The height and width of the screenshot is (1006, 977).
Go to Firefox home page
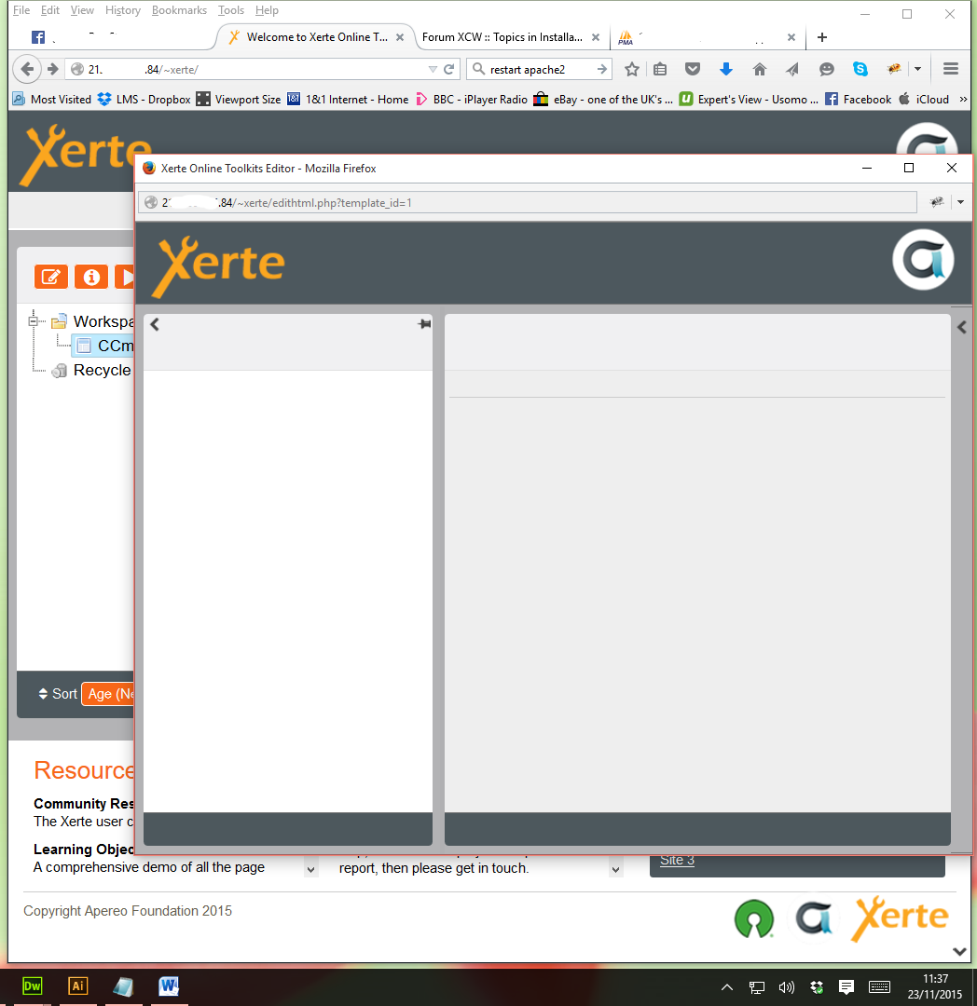(760, 69)
